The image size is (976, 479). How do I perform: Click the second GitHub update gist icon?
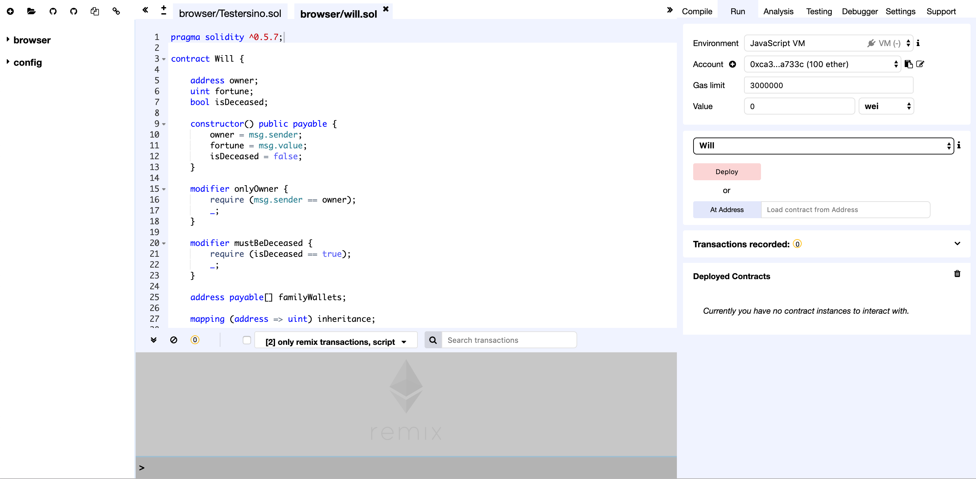(x=74, y=12)
